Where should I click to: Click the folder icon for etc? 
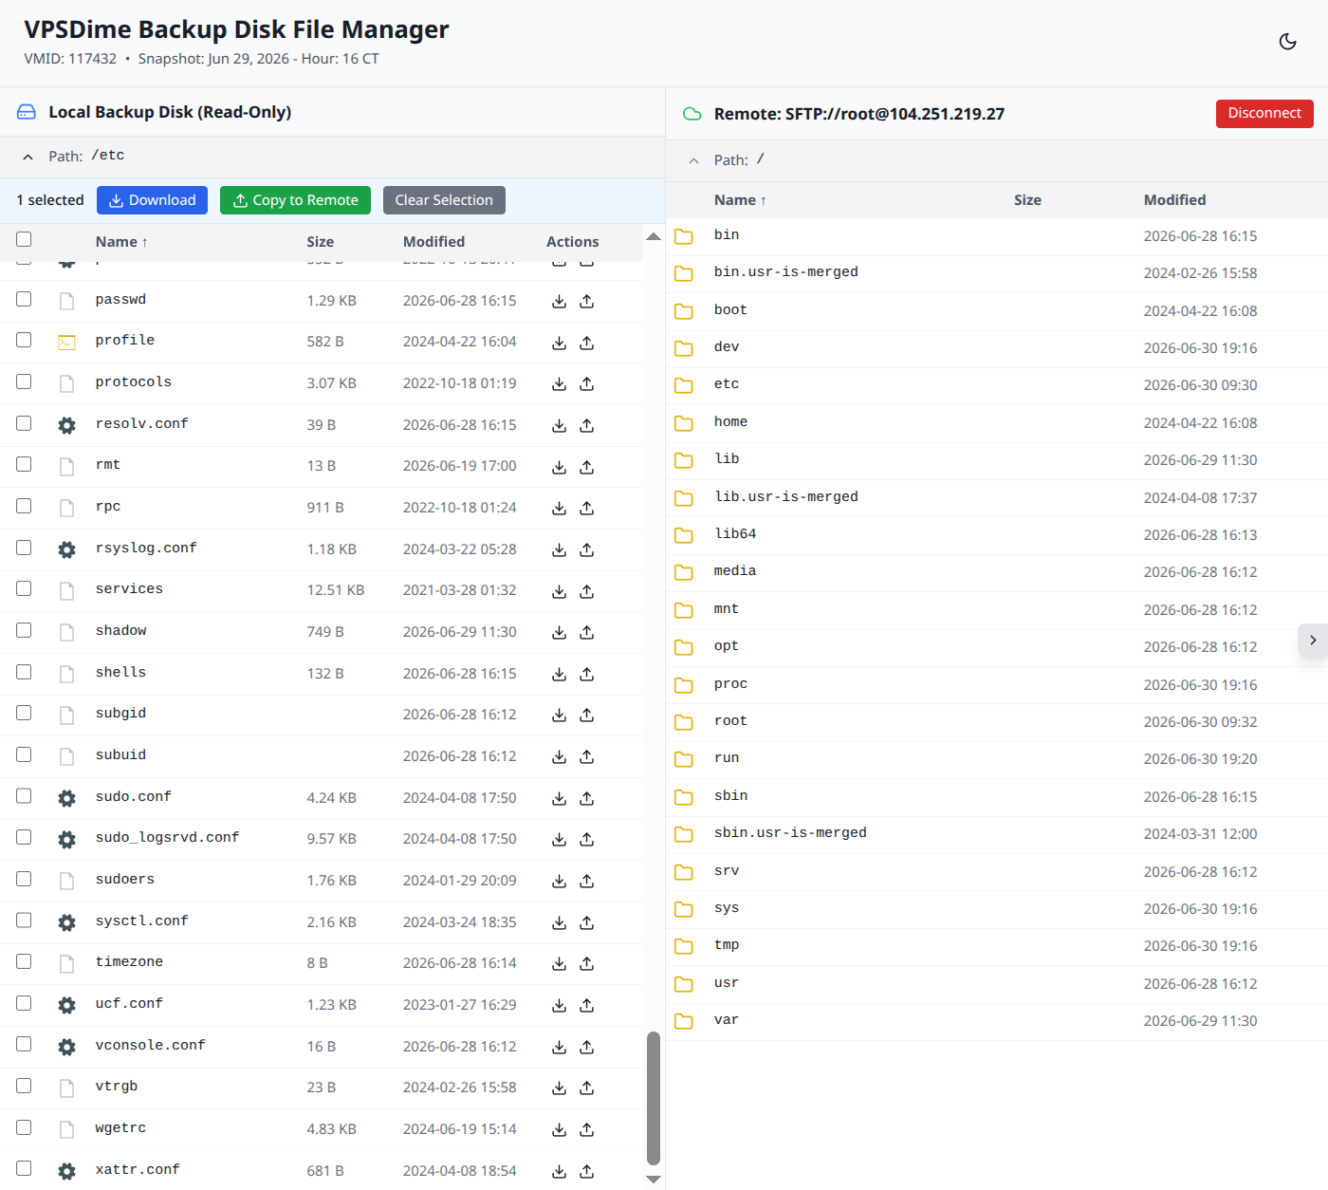tap(684, 385)
